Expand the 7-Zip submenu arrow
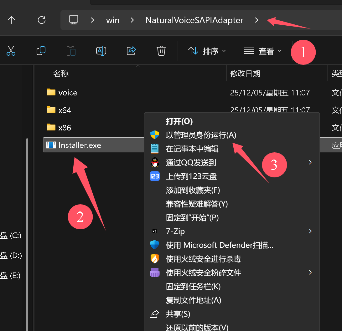This screenshot has height=331, width=342. pos(310,231)
